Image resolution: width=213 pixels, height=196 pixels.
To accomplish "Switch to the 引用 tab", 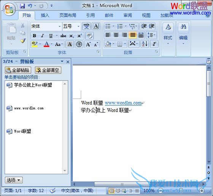I will pyautogui.click(x=91, y=15).
